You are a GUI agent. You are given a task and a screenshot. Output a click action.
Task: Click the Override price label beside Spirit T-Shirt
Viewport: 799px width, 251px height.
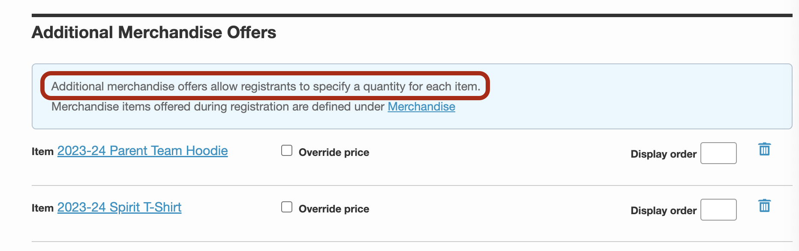click(x=334, y=209)
